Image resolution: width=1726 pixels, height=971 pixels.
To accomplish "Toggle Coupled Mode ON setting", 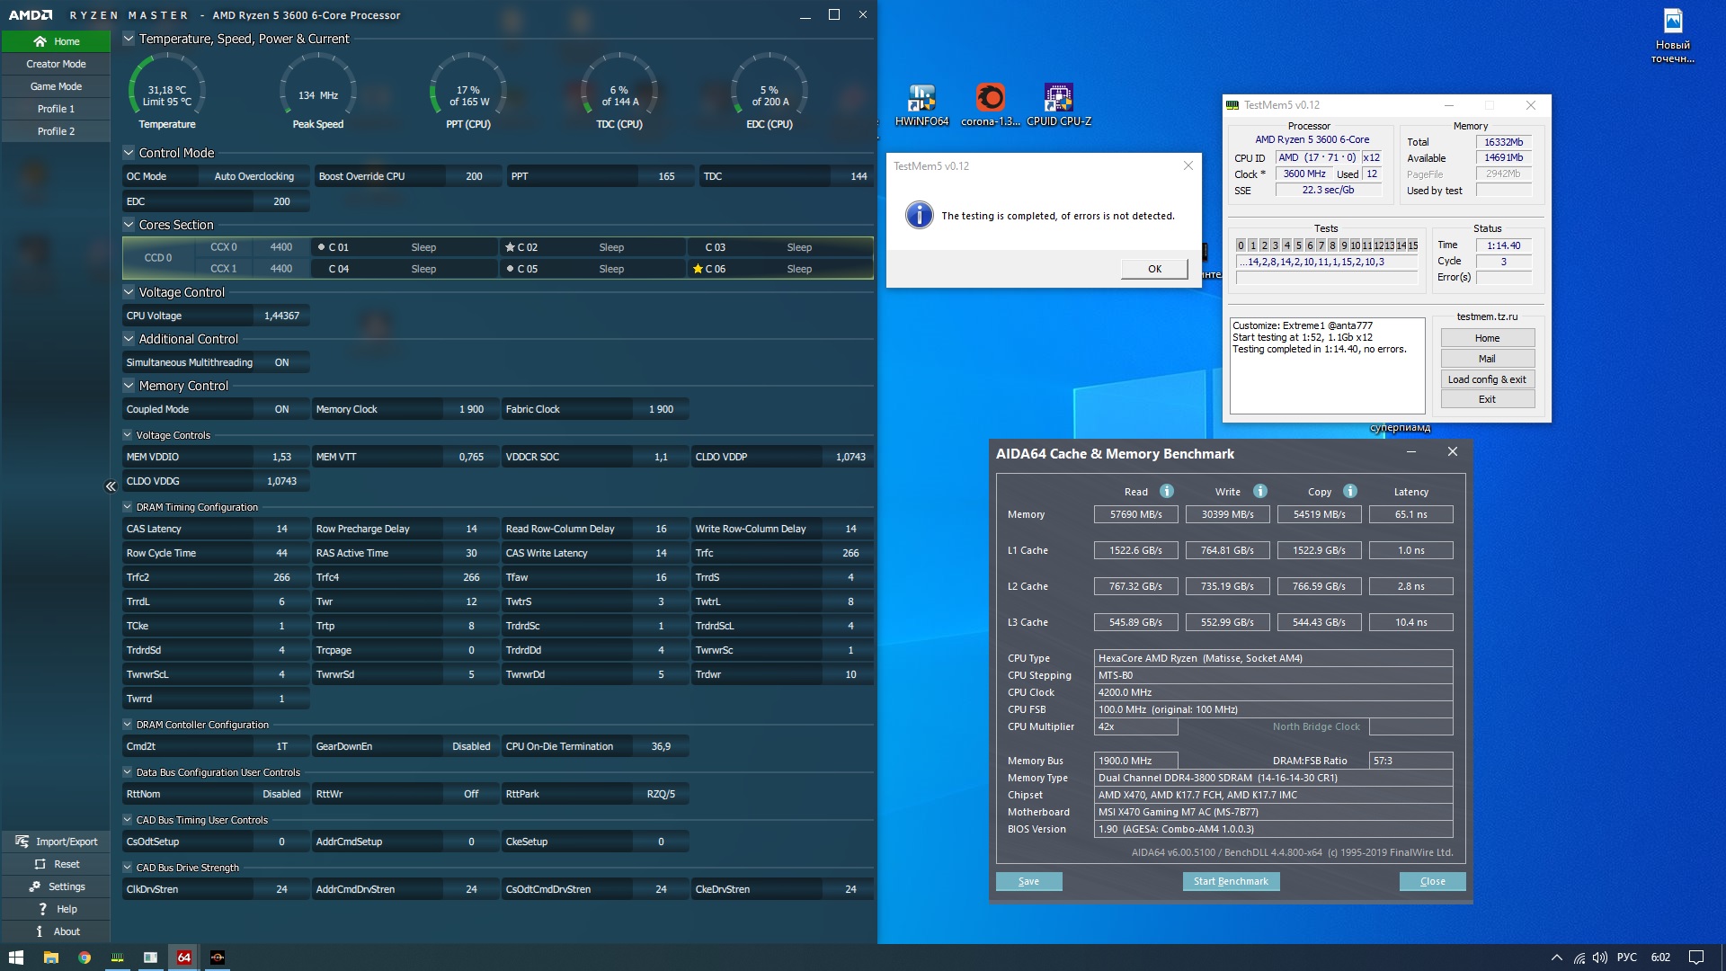I will (281, 409).
